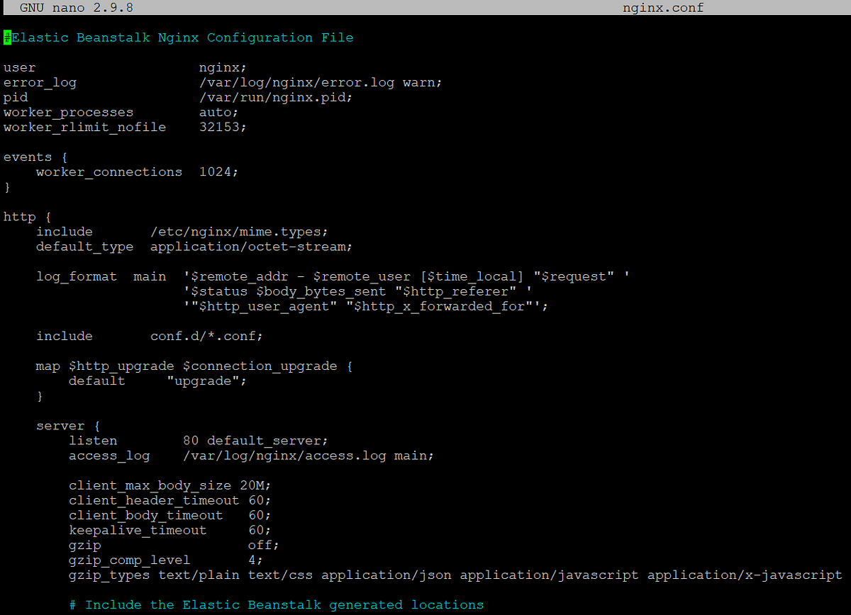Click the 'client_max_body_size 20M;' line
Screen dimensions: 851x615
(170, 485)
